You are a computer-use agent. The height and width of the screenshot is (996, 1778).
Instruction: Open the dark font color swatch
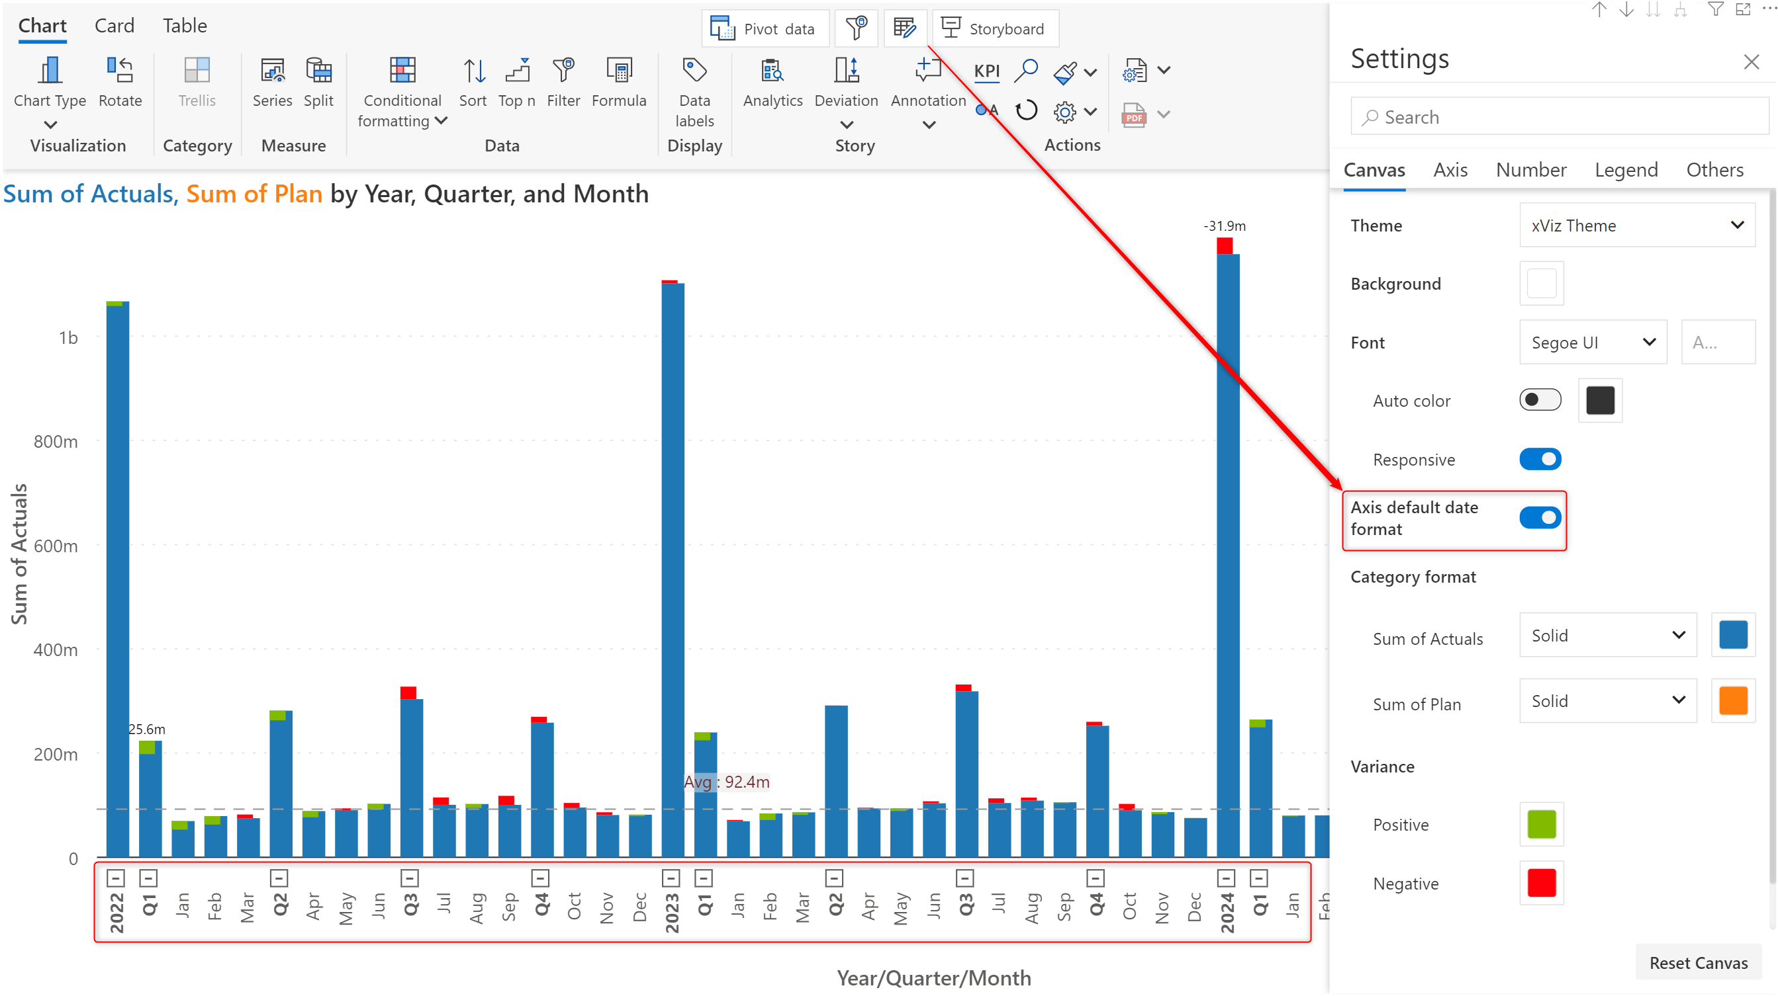pos(1600,400)
